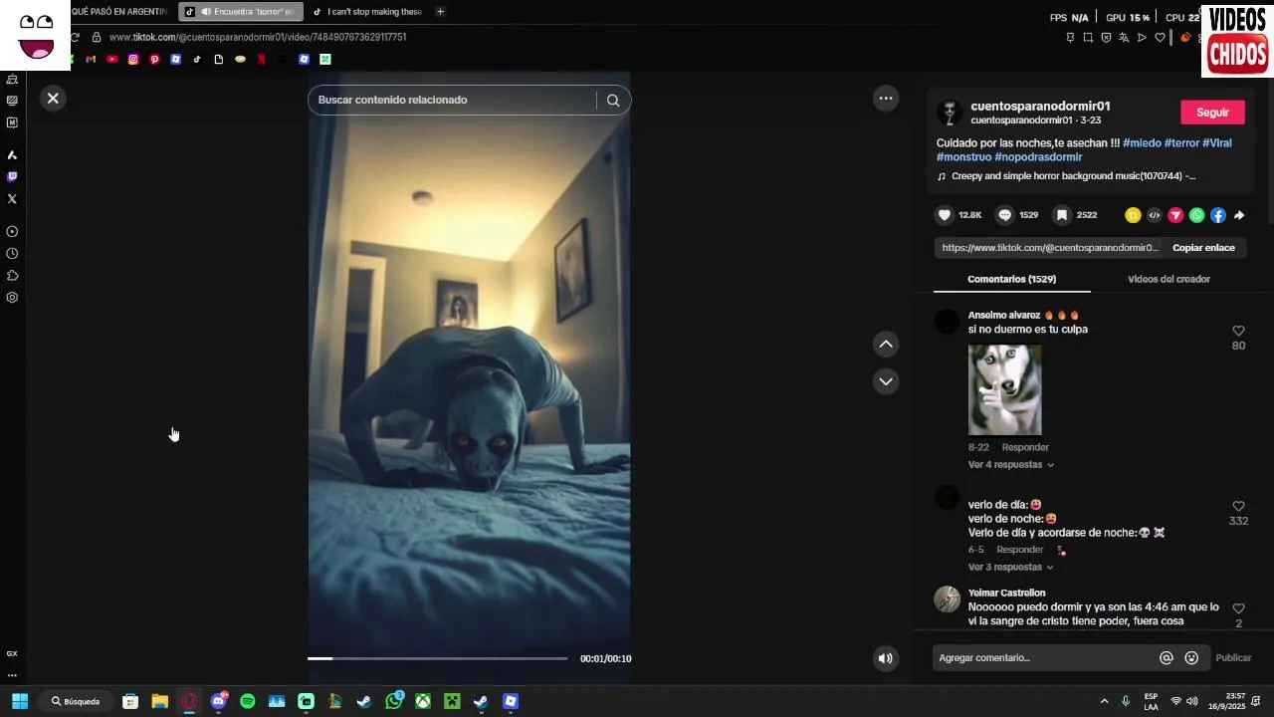
Task: Like Yeimar Castrellon's comment
Action: pyautogui.click(x=1238, y=608)
